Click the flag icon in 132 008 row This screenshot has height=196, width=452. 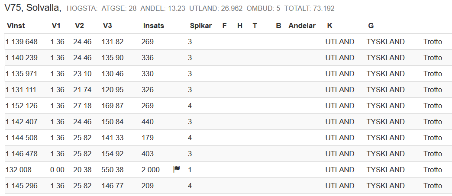(177, 169)
